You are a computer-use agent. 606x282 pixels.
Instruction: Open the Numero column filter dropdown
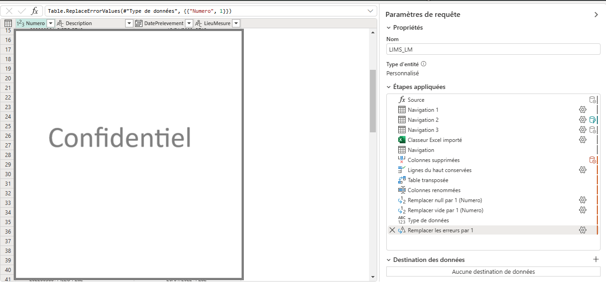click(x=50, y=23)
